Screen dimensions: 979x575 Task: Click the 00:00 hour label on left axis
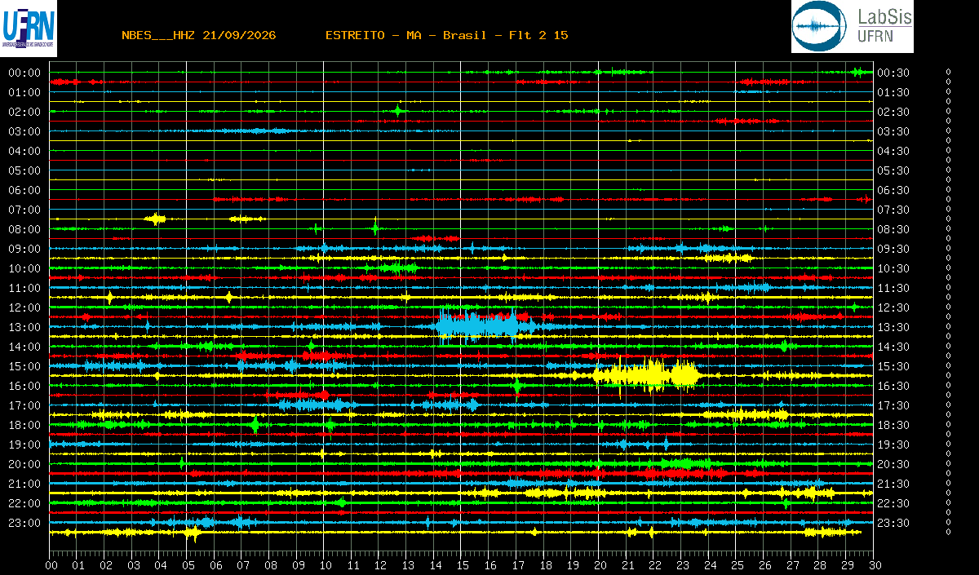tap(24, 73)
